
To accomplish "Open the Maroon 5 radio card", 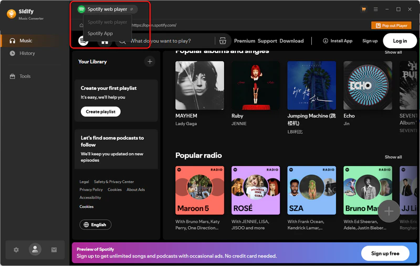I will 199,190.
